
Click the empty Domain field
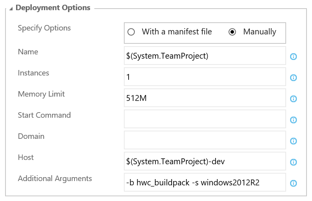point(205,140)
